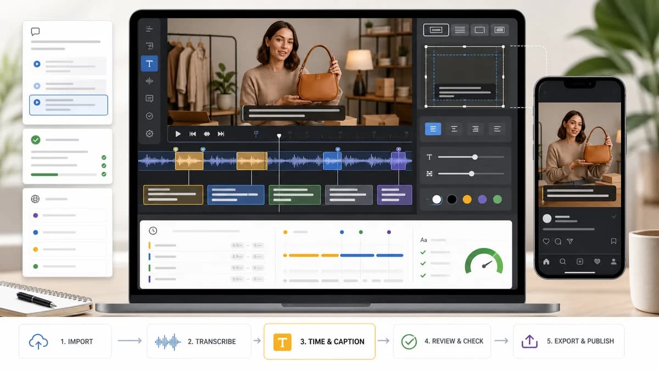Click the text size slider handle beside the T
Screen dimensions: 659x371
475,157
